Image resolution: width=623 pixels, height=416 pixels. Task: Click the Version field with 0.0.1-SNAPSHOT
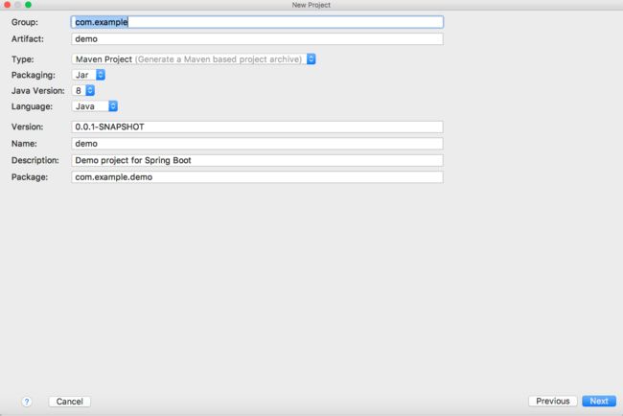257,127
